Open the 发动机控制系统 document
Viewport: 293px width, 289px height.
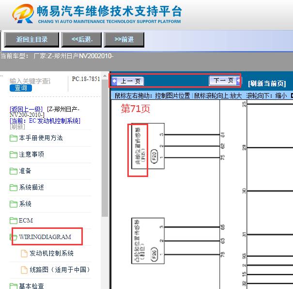click(51, 253)
